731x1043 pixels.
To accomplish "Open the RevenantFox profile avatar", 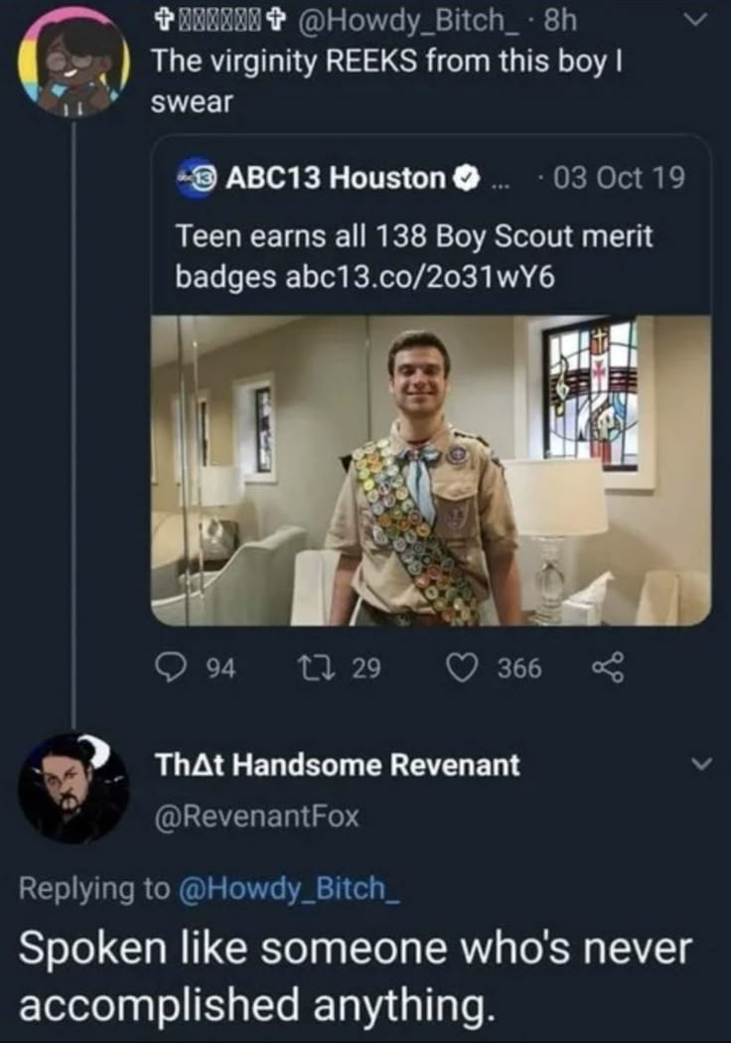I will [73, 788].
